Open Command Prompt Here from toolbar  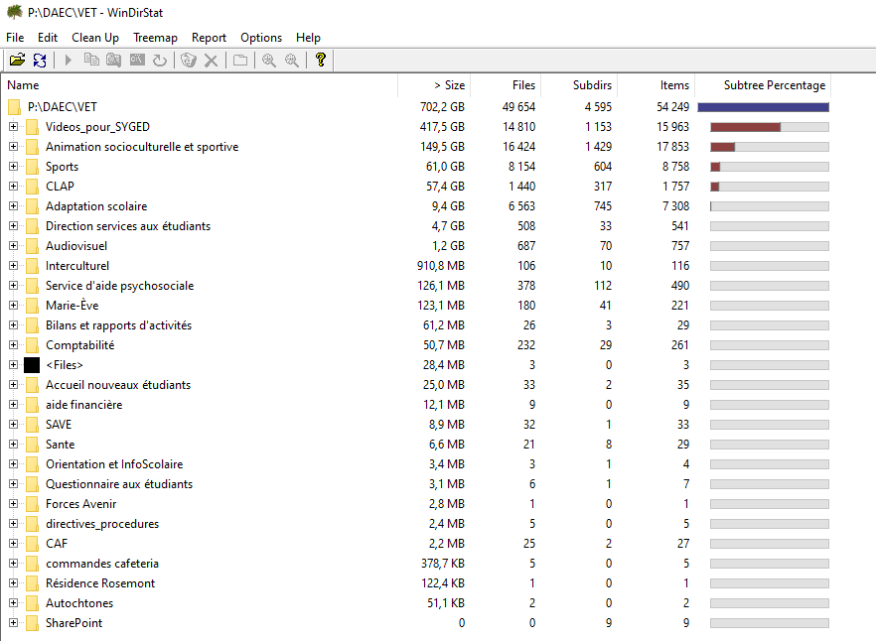(x=137, y=61)
